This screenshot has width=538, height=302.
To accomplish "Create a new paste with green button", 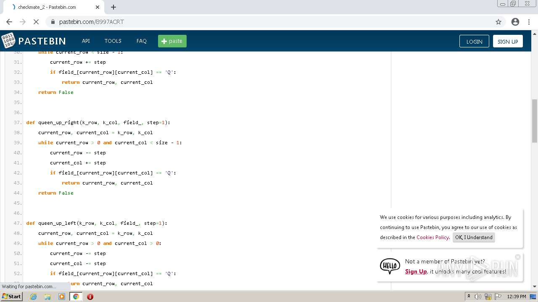I will (172, 41).
